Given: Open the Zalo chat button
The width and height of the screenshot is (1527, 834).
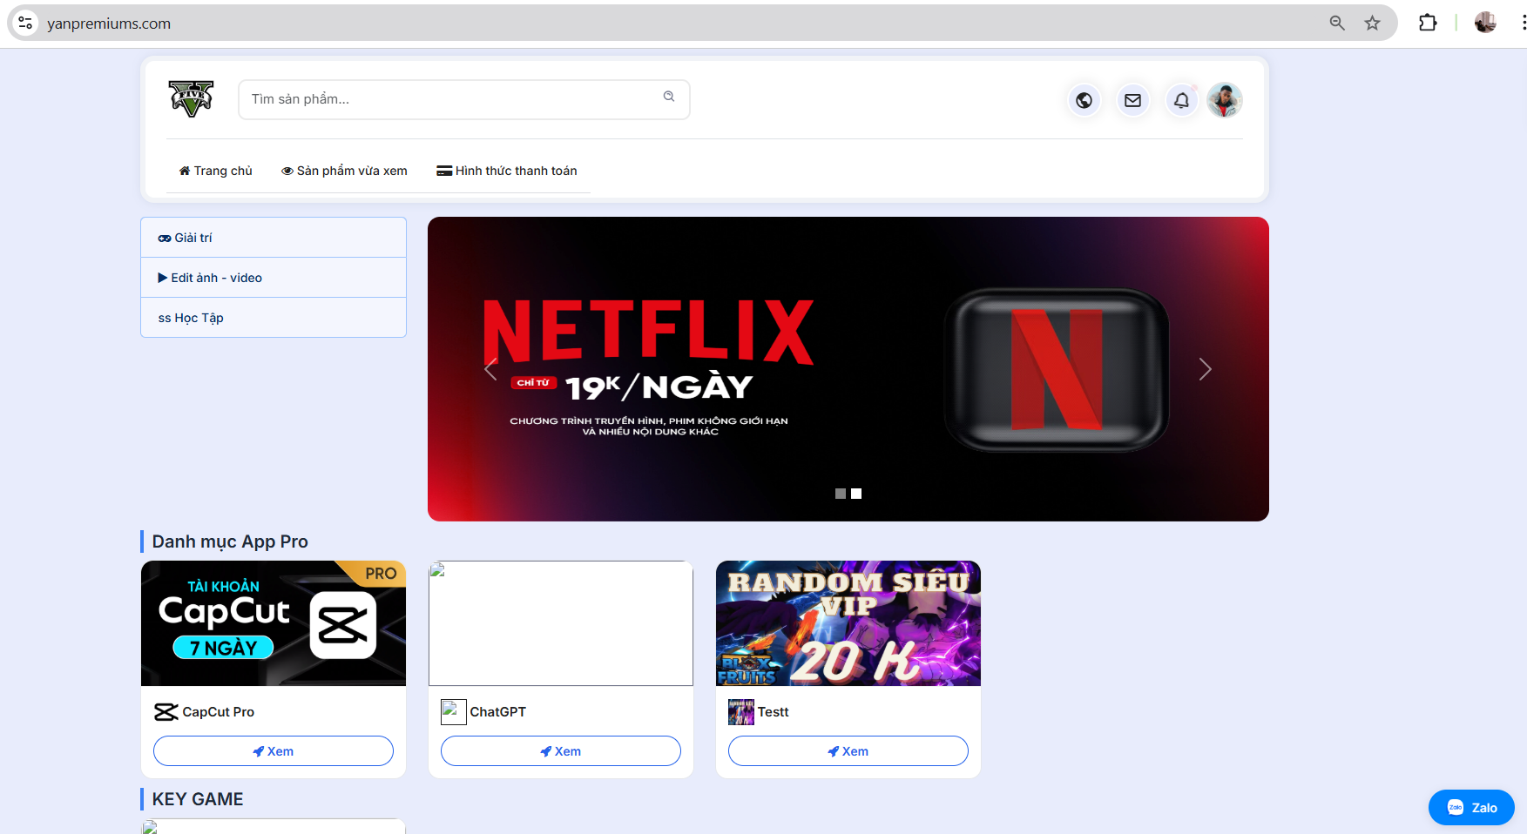Looking at the screenshot, I should point(1471,807).
